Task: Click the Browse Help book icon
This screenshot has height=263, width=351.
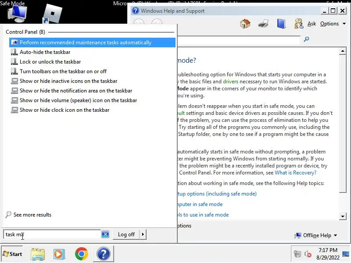Action: 281,24
